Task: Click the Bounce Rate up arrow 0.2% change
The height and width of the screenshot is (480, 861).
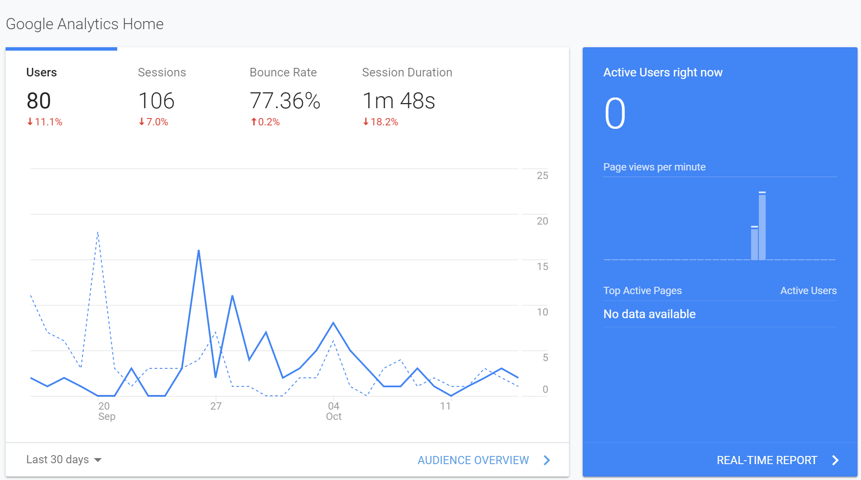Action: pos(265,122)
